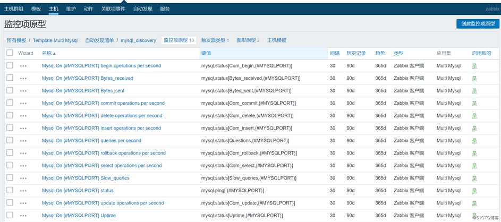Open Mysql Bytes_received item link
Image resolution: width=501 pixels, height=222 pixels.
click(88, 78)
